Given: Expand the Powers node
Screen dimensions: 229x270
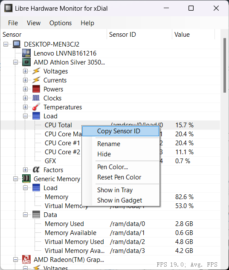Looking at the screenshot, I should [x=25, y=89].
